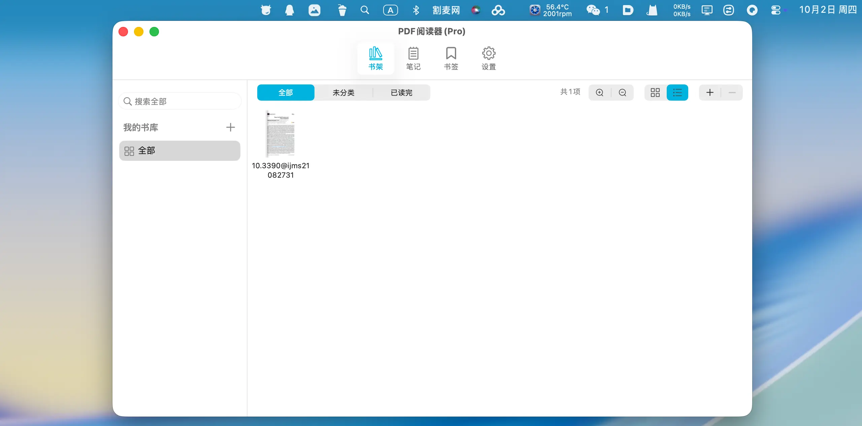
Task: Click the zoom out magnifier icon
Action: (623, 93)
